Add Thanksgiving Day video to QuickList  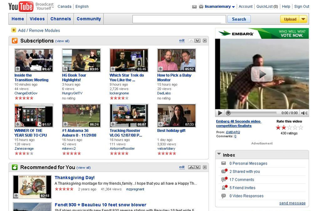coord(16,196)
